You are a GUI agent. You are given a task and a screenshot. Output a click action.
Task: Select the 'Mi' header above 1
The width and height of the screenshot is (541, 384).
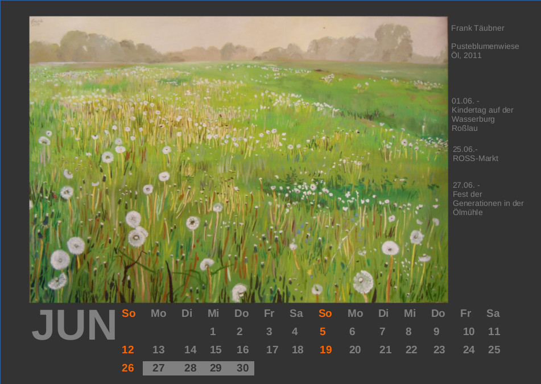click(x=213, y=313)
